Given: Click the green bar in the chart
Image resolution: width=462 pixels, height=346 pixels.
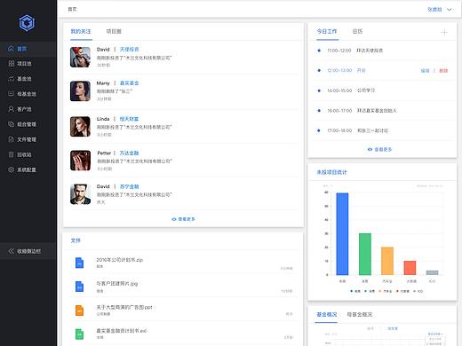Looking at the screenshot, I should [x=365, y=254].
